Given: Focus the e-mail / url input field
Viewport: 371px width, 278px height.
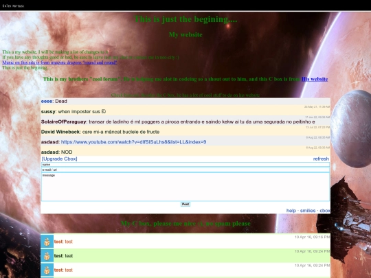Looking at the screenshot, I should click(185, 170).
